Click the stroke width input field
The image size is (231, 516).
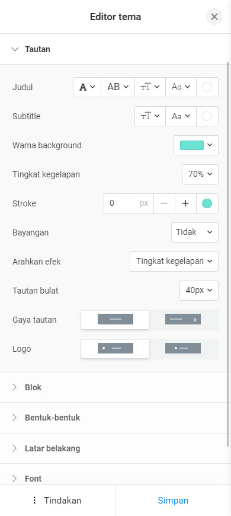129,203
